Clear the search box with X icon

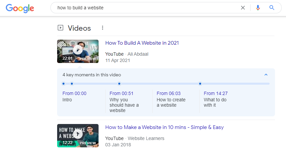(x=243, y=8)
